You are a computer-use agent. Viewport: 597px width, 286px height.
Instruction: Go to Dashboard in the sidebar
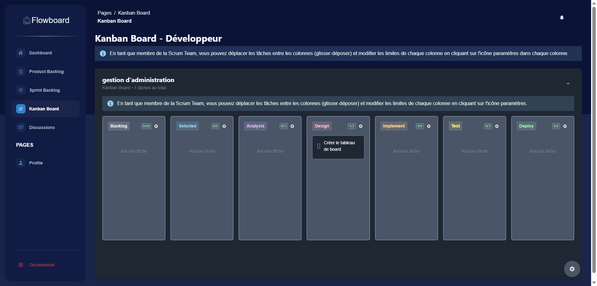tap(45, 53)
